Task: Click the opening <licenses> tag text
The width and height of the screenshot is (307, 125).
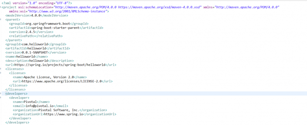Action: point(14,69)
